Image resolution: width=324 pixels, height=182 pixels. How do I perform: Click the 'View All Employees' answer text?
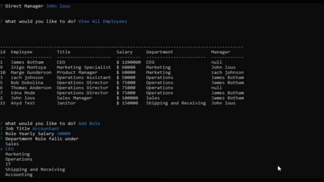pyautogui.click(x=103, y=21)
